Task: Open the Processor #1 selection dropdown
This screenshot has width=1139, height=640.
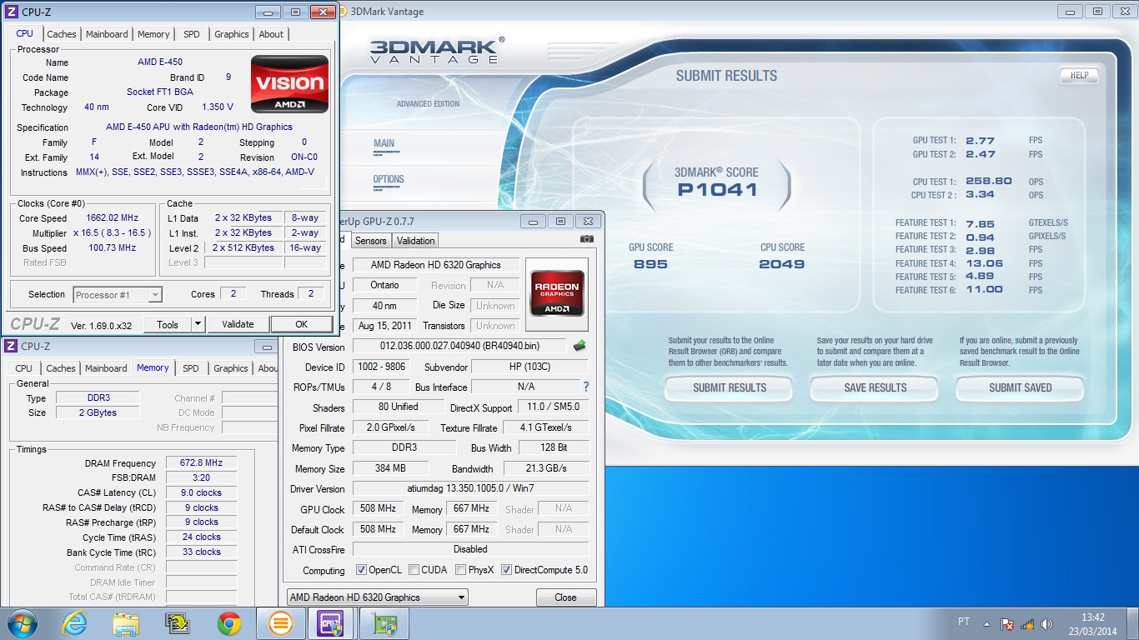Action: click(118, 294)
